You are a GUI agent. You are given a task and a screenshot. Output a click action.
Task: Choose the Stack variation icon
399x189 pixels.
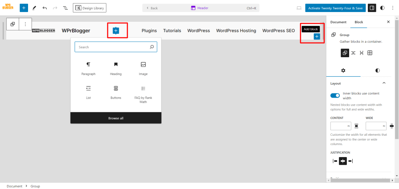pos(361,53)
